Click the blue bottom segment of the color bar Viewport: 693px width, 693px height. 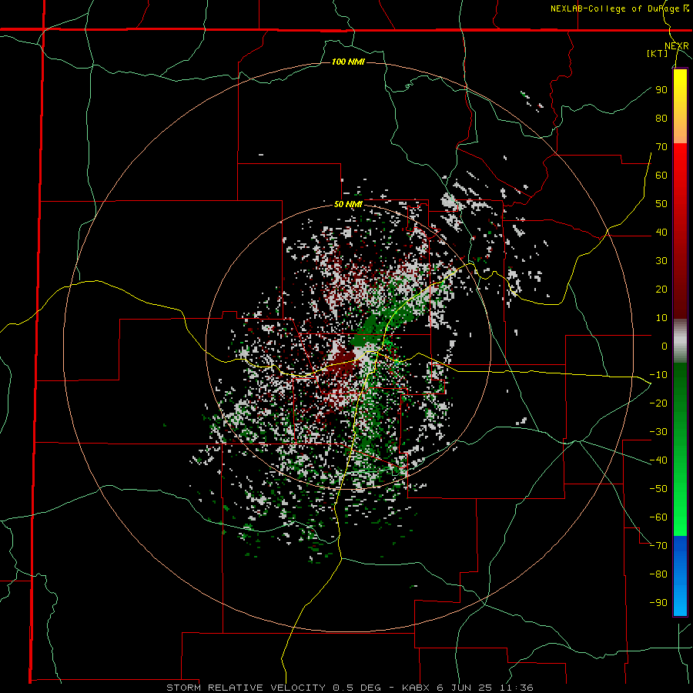[x=680, y=576]
